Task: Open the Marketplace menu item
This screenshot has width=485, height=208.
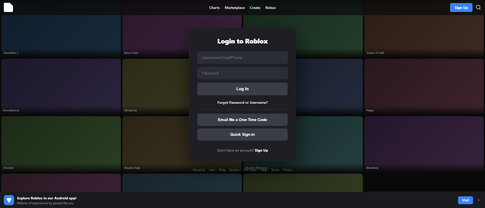Action: coord(235,8)
